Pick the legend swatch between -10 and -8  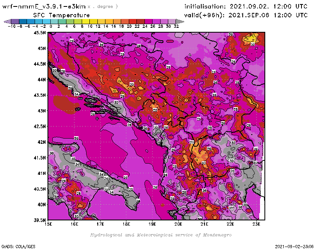coord(15,21)
